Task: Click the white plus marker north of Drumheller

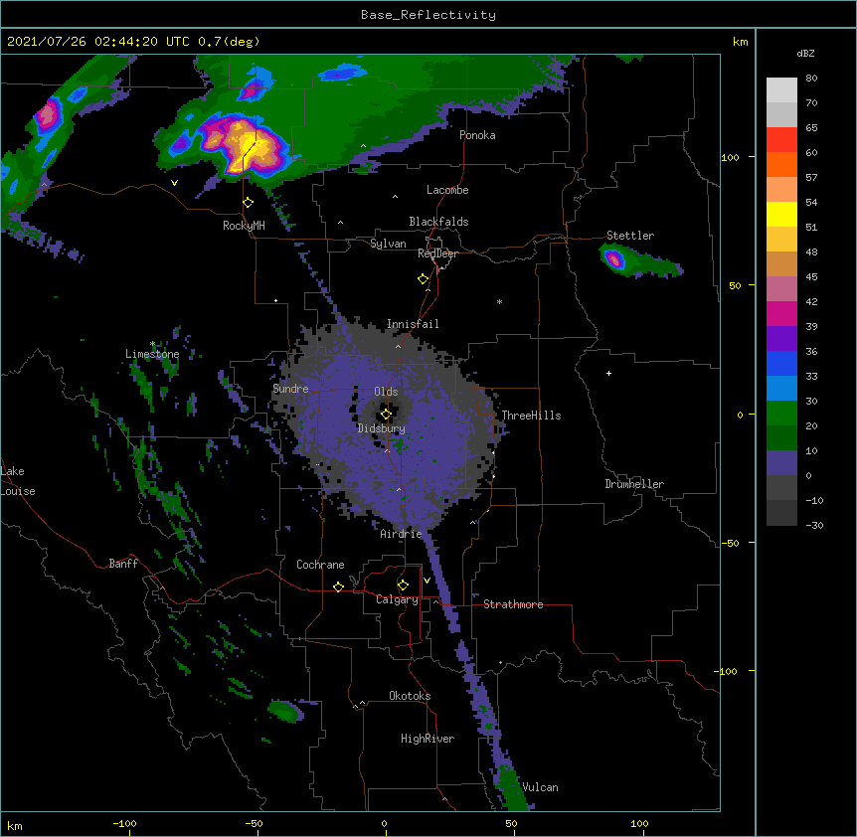Action: [608, 373]
